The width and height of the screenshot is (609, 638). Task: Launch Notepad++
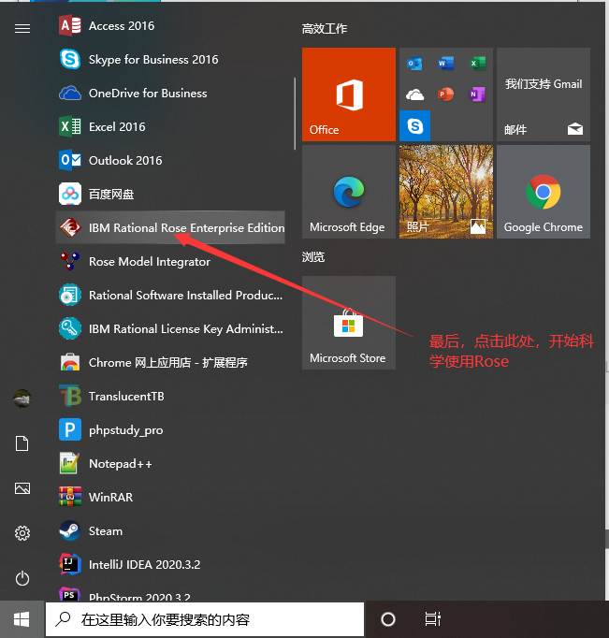[170, 463]
